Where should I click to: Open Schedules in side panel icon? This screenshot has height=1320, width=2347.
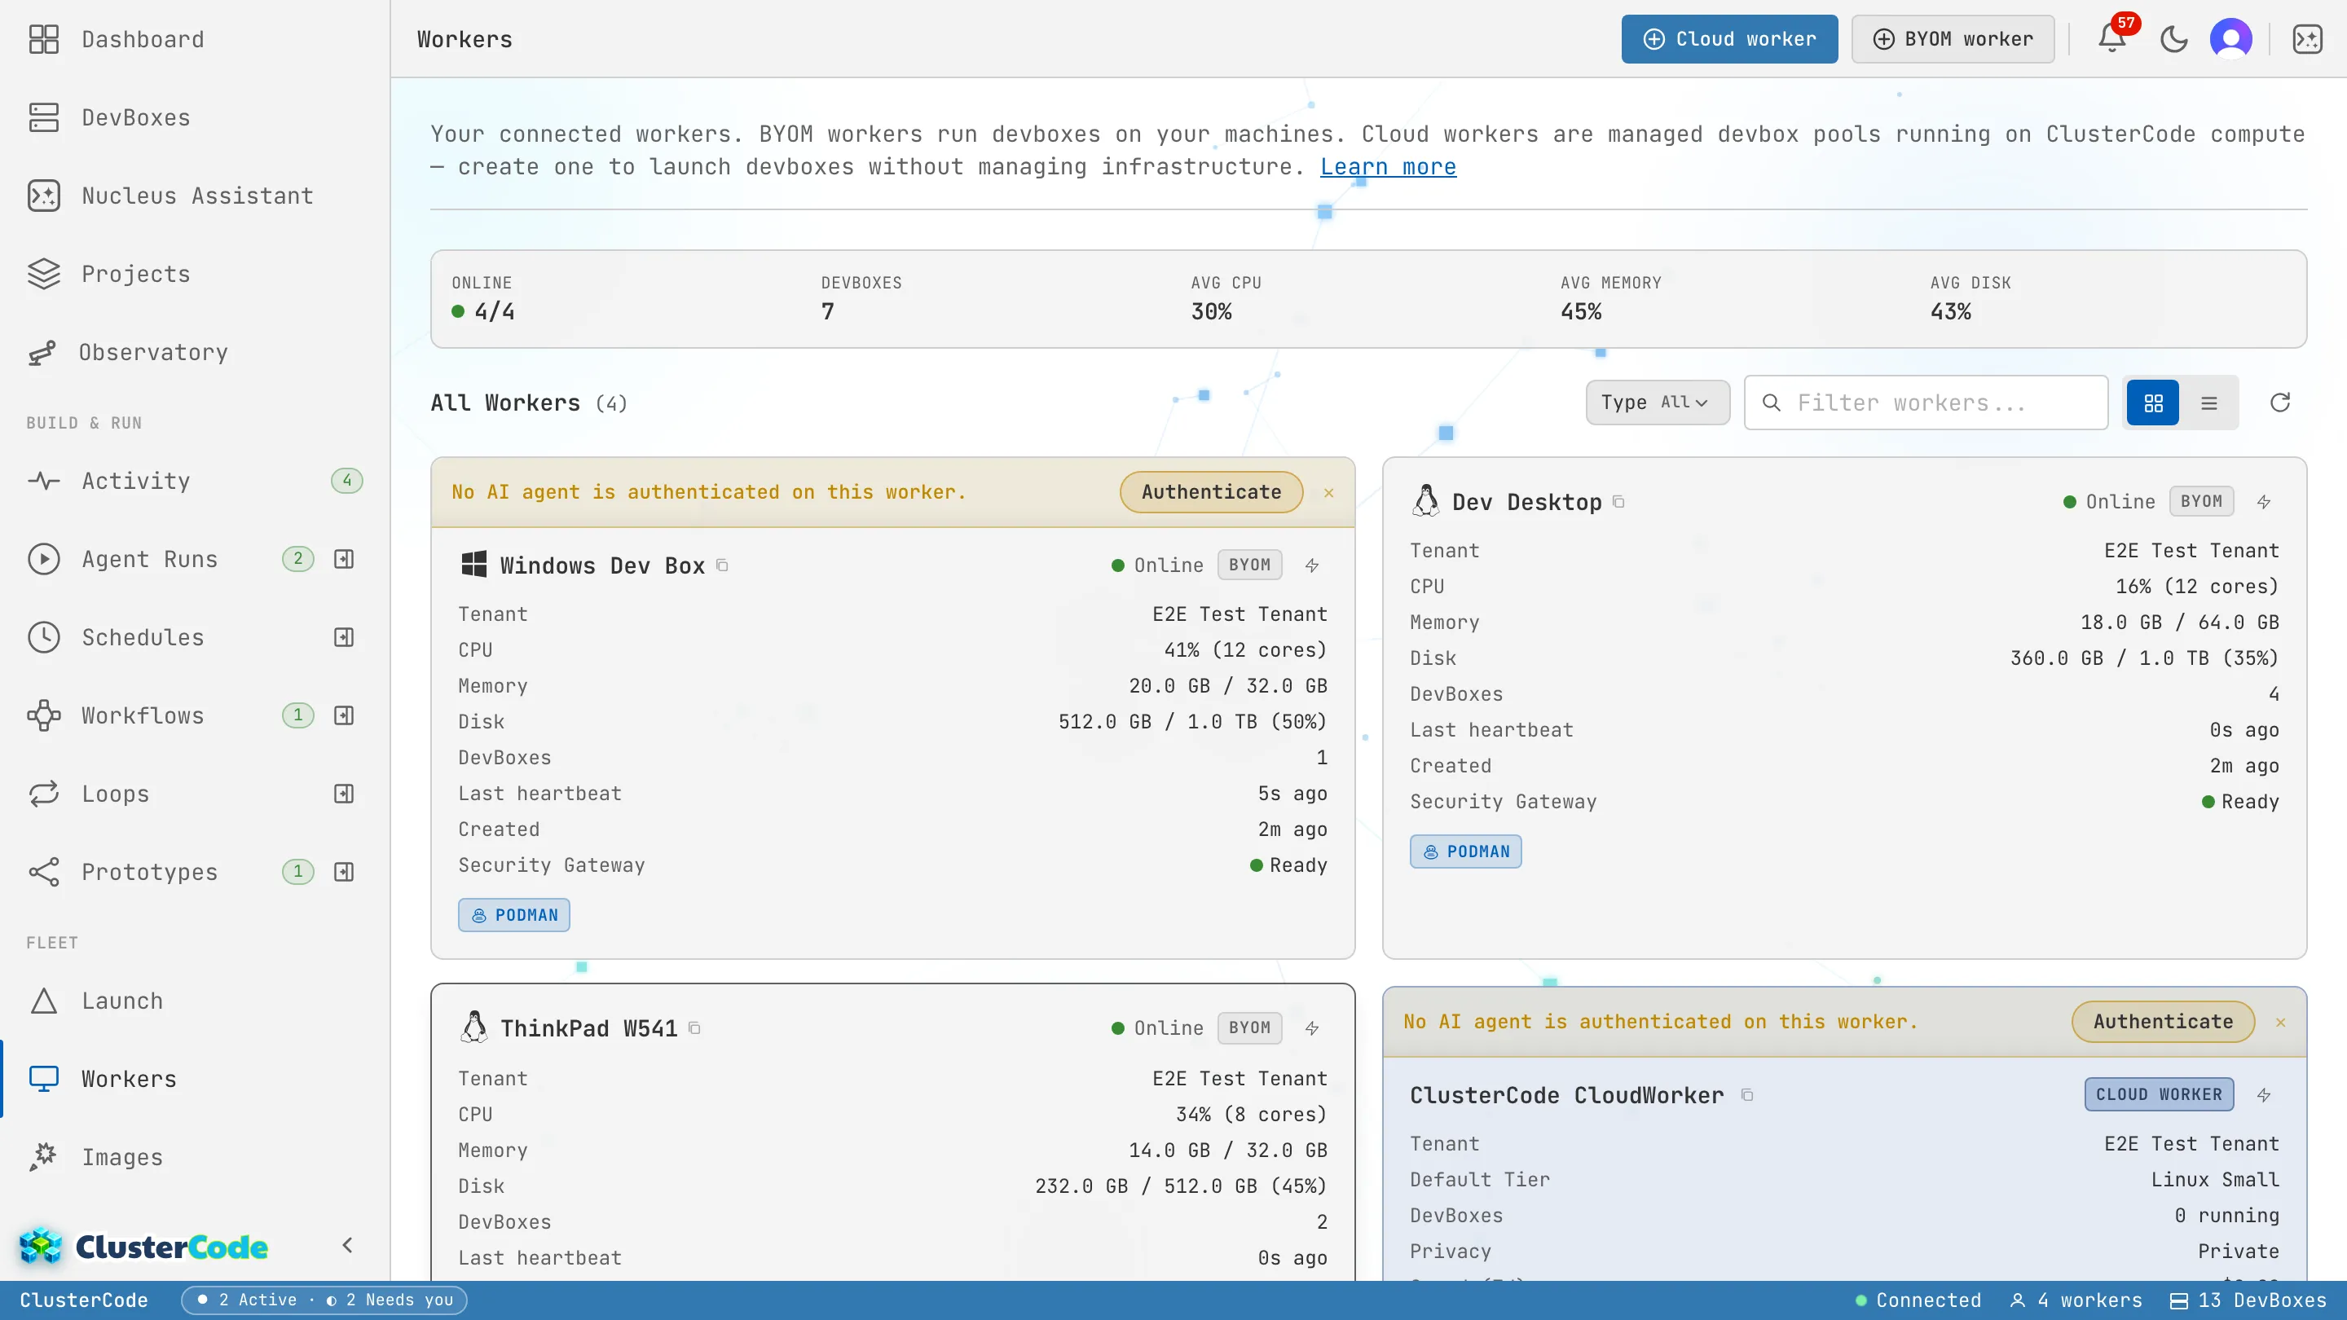pos(343,638)
